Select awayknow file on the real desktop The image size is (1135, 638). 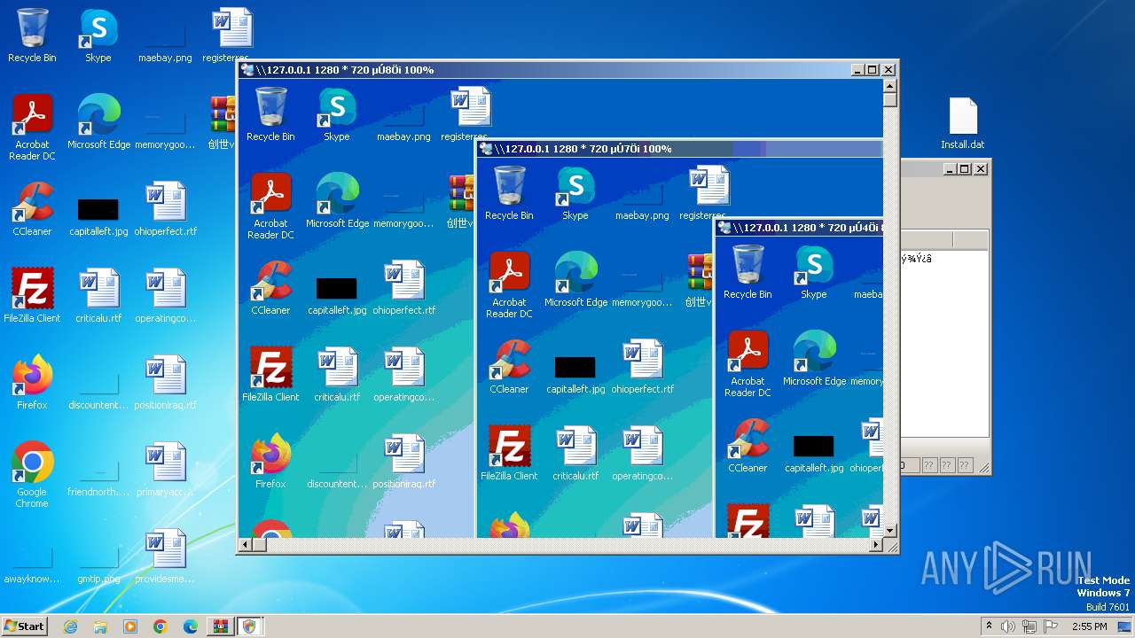[32, 564]
